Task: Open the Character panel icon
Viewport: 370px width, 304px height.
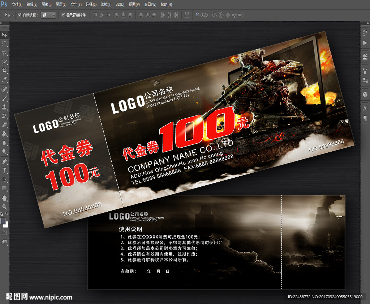Action: (x=365, y=109)
